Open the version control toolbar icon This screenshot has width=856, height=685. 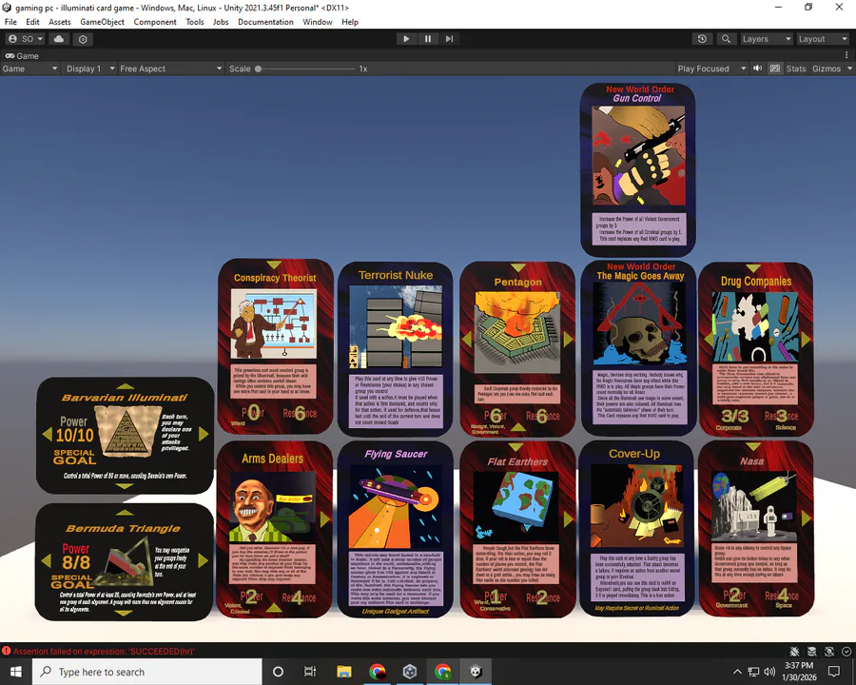point(83,39)
